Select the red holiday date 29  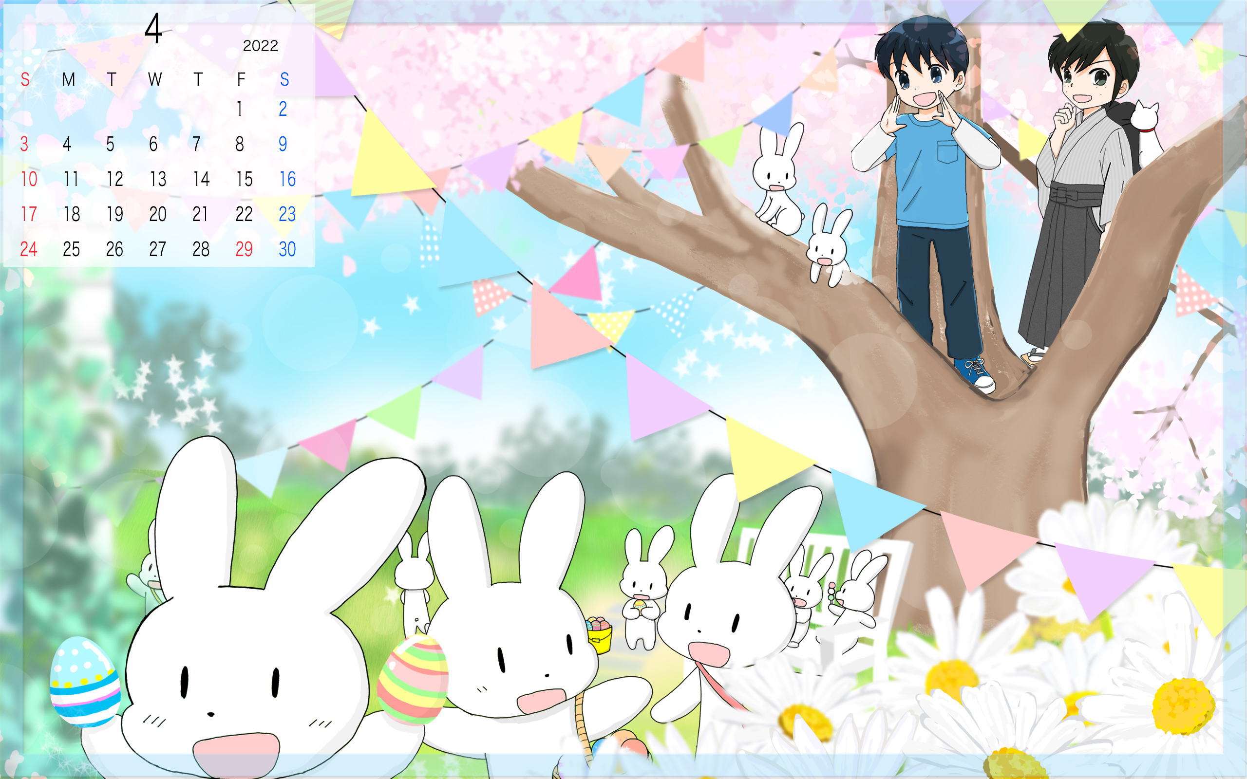(x=244, y=249)
